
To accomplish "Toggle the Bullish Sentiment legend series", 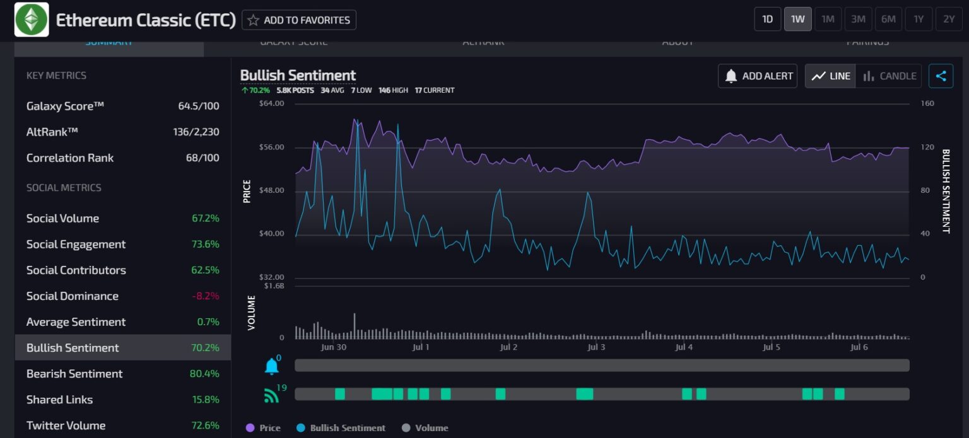I will coord(341,428).
